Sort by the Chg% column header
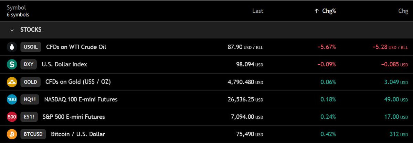This screenshot has height=143, width=413. click(x=329, y=11)
